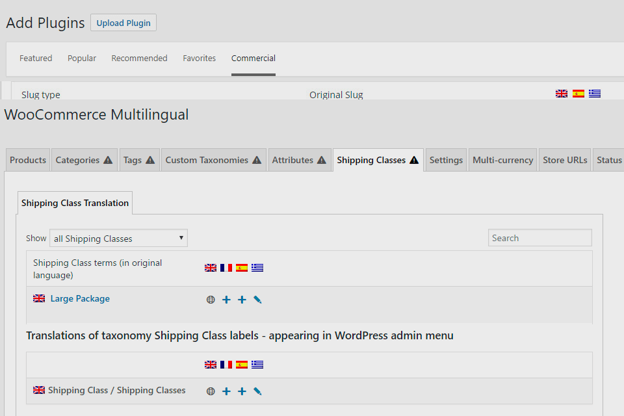Image resolution: width=624 pixels, height=416 pixels.
Task: Show Favorites plugins
Action: (x=199, y=58)
